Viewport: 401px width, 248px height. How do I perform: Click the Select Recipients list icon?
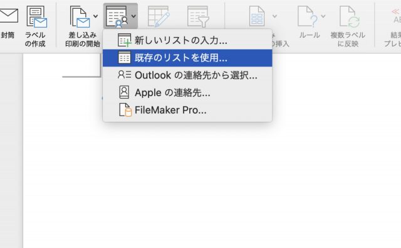coord(117,17)
